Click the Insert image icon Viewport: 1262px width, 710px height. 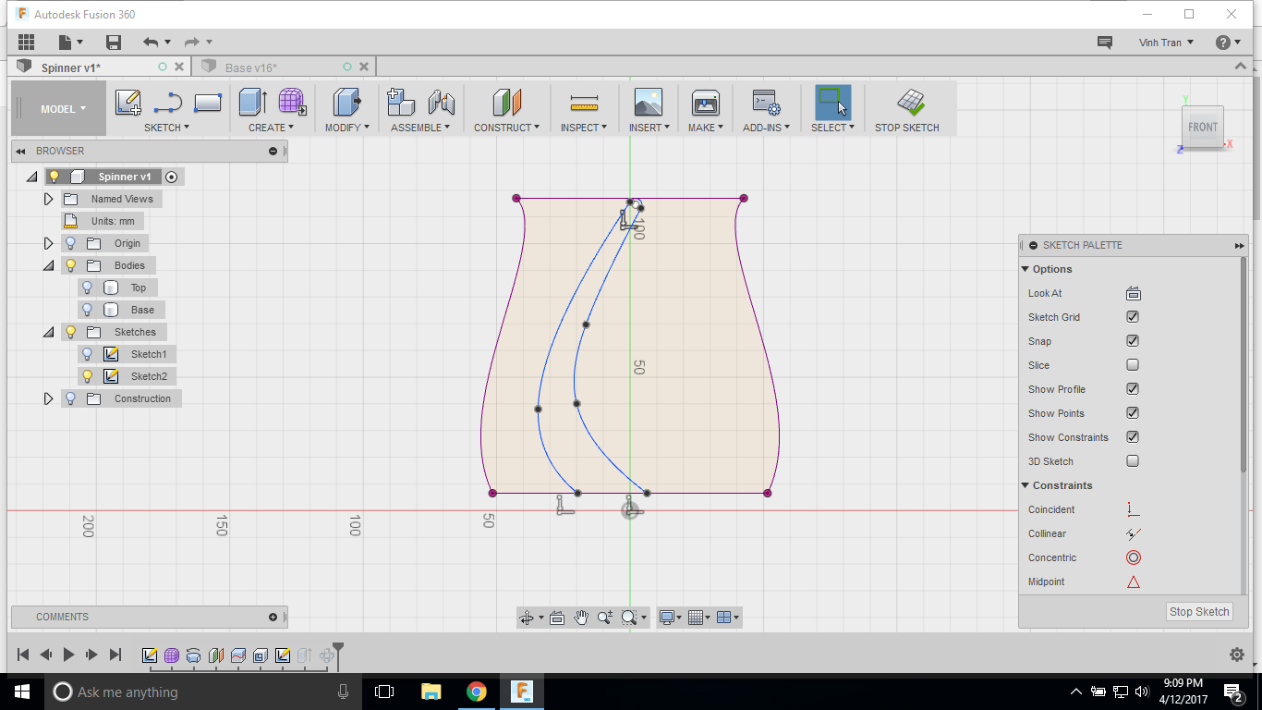(649, 103)
